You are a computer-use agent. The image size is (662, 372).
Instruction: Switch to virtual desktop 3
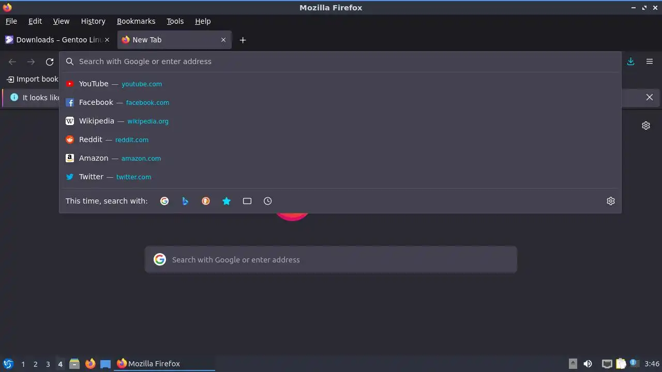[x=48, y=364]
